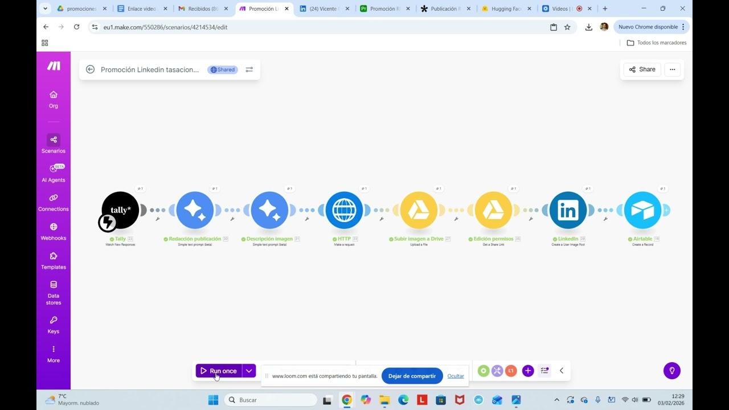Open the Airtable Create a Record module
The height and width of the screenshot is (410, 729).
click(642, 210)
